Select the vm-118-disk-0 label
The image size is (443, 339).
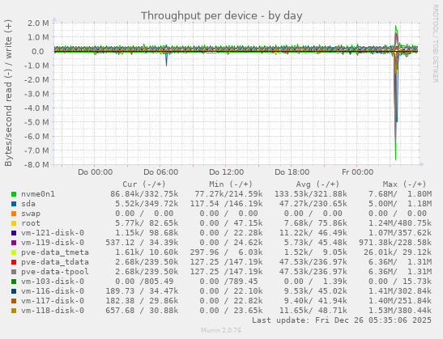pos(53,311)
